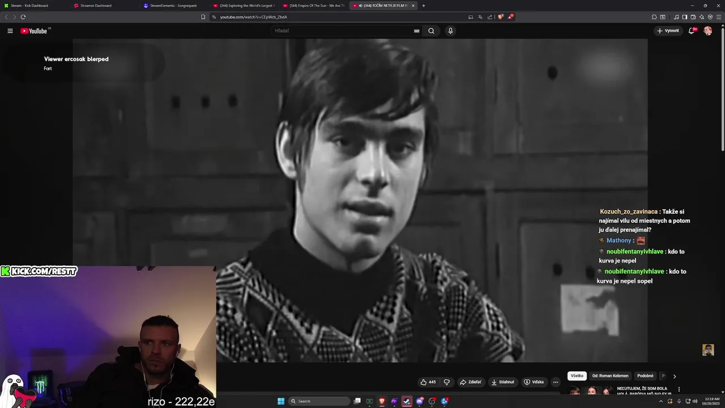
Task: Click the page vertical scrollbar
Action: [x=722, y=91]
